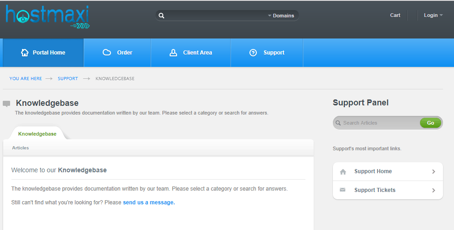Screen dimensions: 454x230
Task: Follow the 'send us a message' link
Action: point(149,203)
